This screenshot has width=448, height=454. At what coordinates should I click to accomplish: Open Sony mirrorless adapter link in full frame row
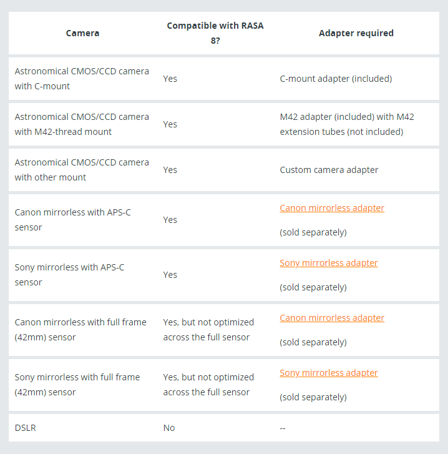click(x=329, y=373)
